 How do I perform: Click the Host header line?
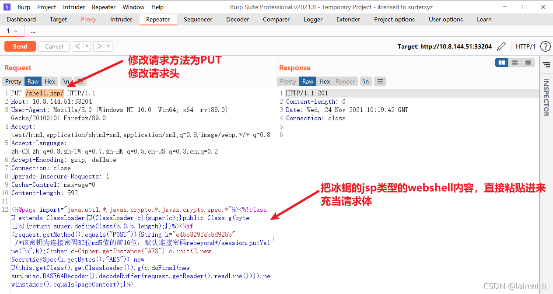(52, 101)
